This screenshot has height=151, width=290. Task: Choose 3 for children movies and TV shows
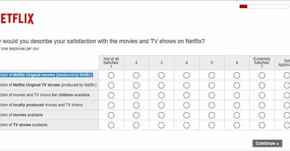click(x=161, y=95)
